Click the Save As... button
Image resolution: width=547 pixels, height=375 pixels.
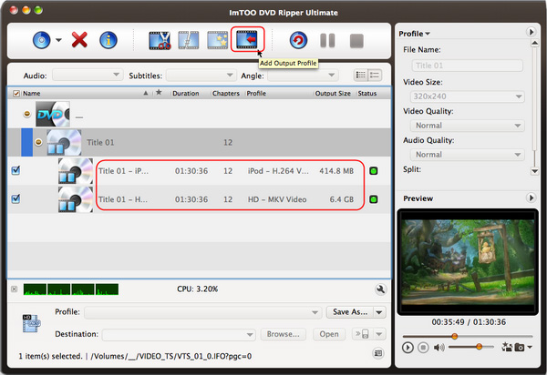[x=350, y=312]
